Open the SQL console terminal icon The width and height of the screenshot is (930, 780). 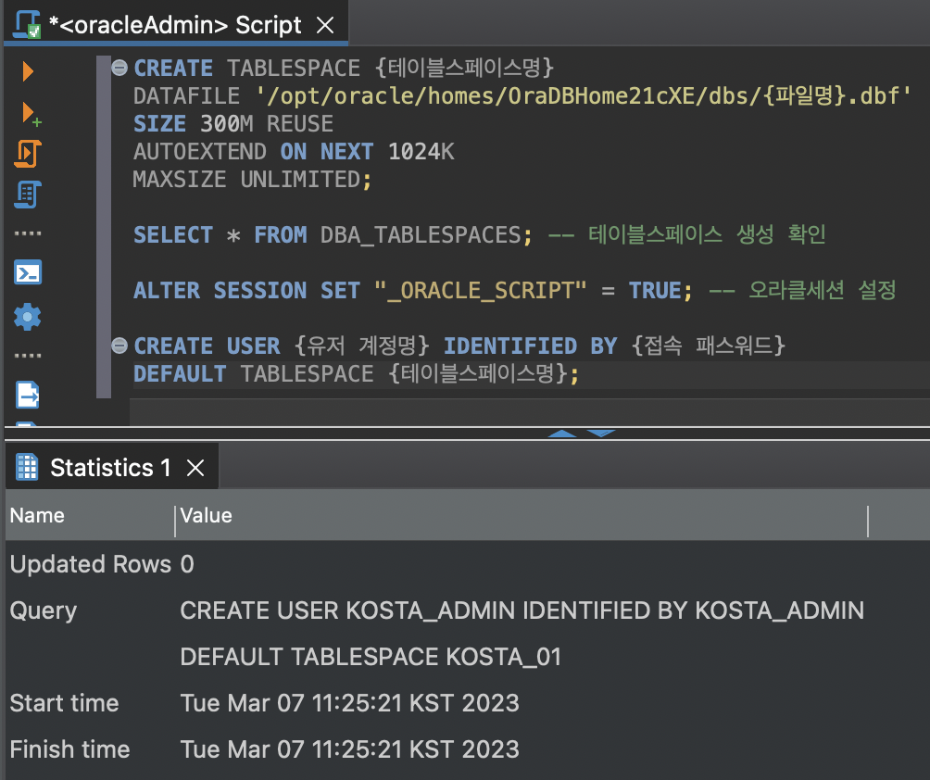28,273
